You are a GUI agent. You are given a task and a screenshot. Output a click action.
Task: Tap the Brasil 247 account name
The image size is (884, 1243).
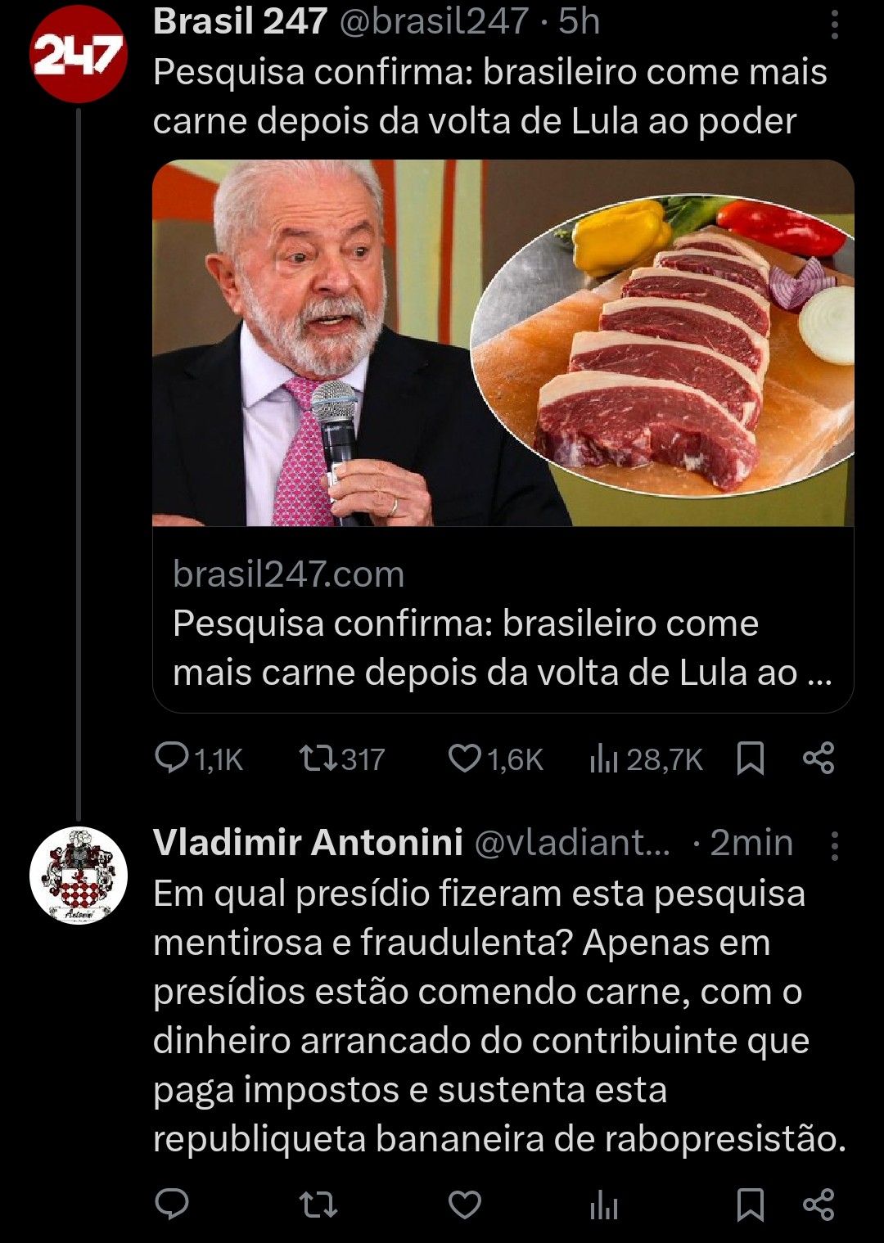[x=240, y=22]
